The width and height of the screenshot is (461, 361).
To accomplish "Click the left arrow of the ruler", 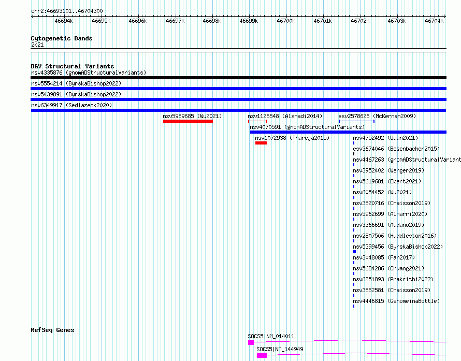I will point(32,17).
